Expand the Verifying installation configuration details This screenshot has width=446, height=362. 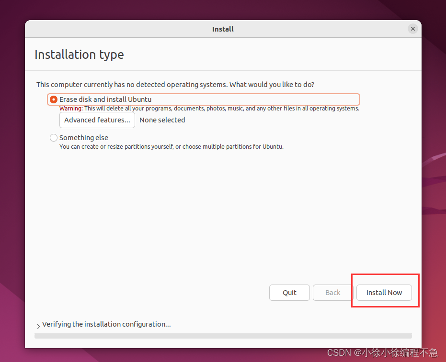coord(38,326)
